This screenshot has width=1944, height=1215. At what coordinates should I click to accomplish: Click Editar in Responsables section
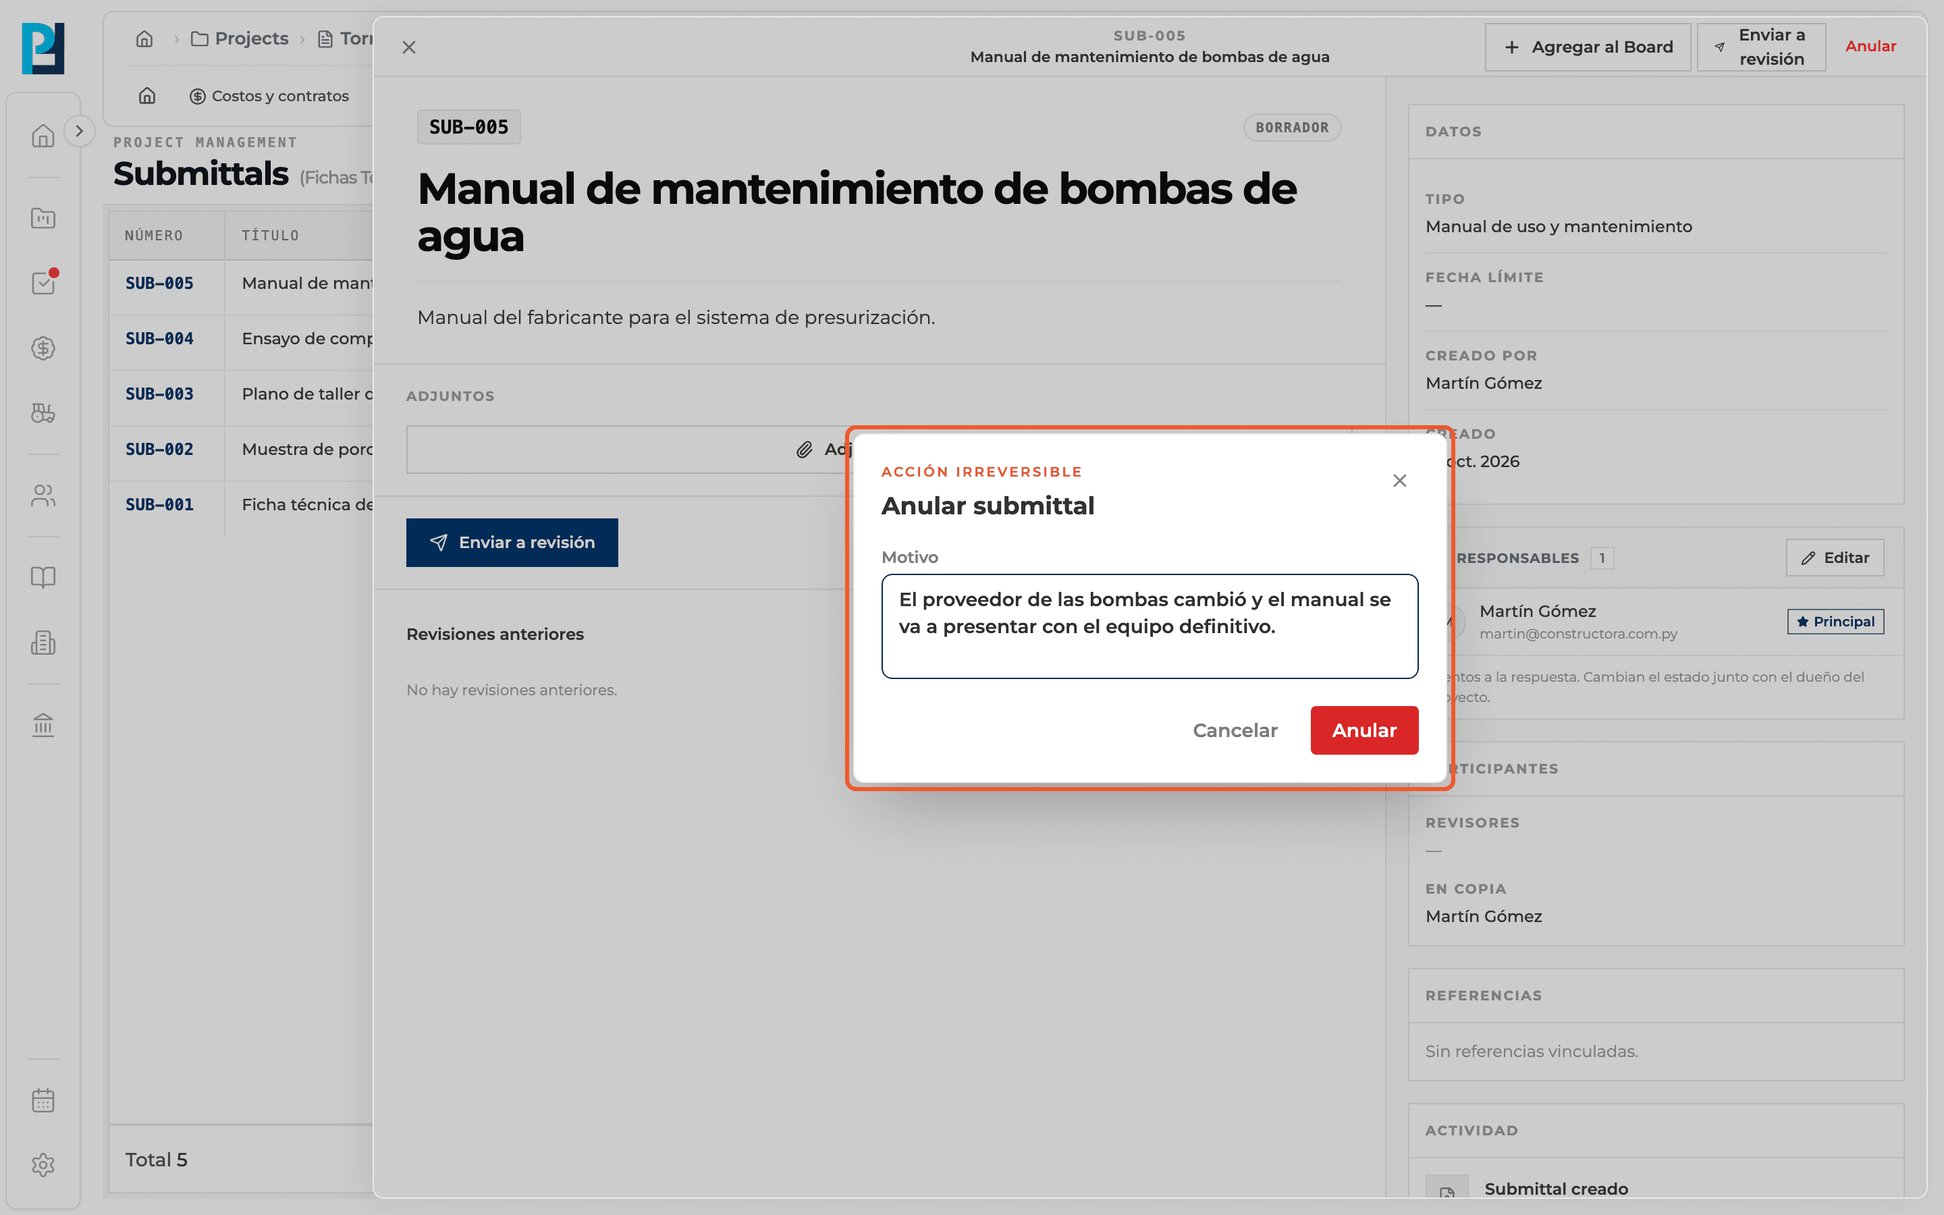(1835, 558)
